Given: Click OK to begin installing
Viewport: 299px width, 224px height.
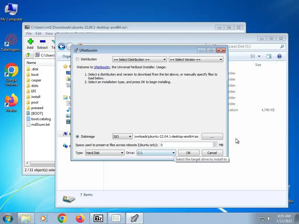Looking at the screenshot, I should point(189,153).
